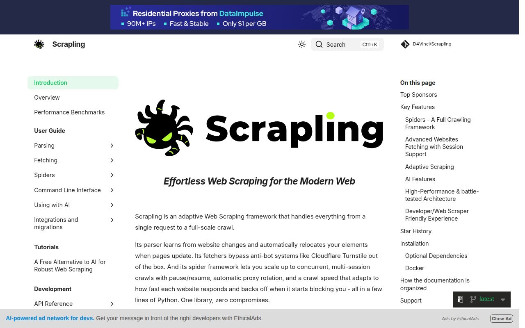
Task: Click Ads by EthicalAds text
Action: [460, 319]
